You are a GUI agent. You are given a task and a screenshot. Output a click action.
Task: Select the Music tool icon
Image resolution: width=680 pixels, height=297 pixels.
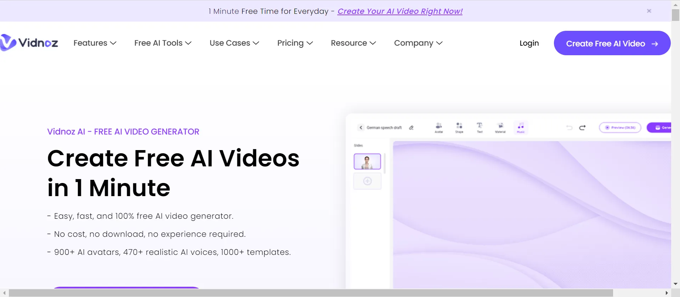tap(521, 127)
